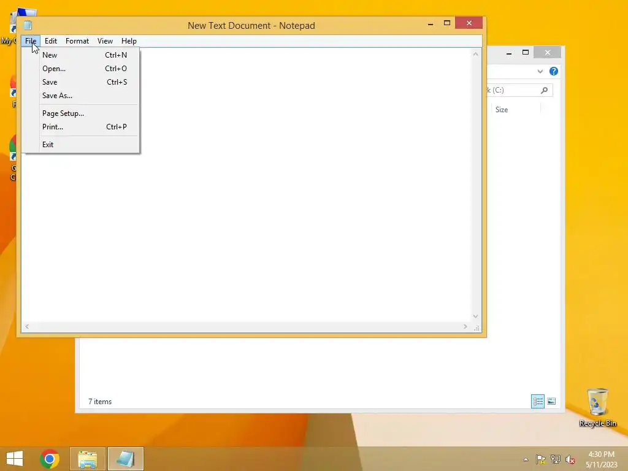The image size is (628, 471).
Task: Minimize the Explorer window
Action: click(x=509, y=53)
